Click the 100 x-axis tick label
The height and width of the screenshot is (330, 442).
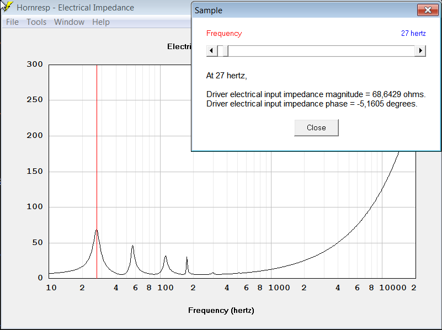coord(166,288)
